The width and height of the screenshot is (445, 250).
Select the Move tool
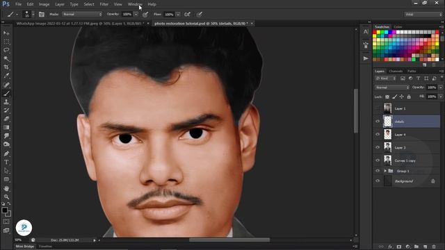tap(6, 33)
